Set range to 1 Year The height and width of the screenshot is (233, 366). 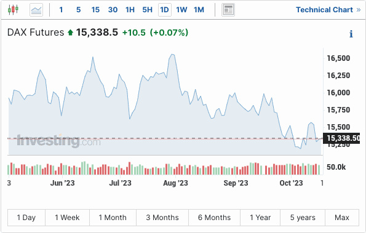point(260,218)
